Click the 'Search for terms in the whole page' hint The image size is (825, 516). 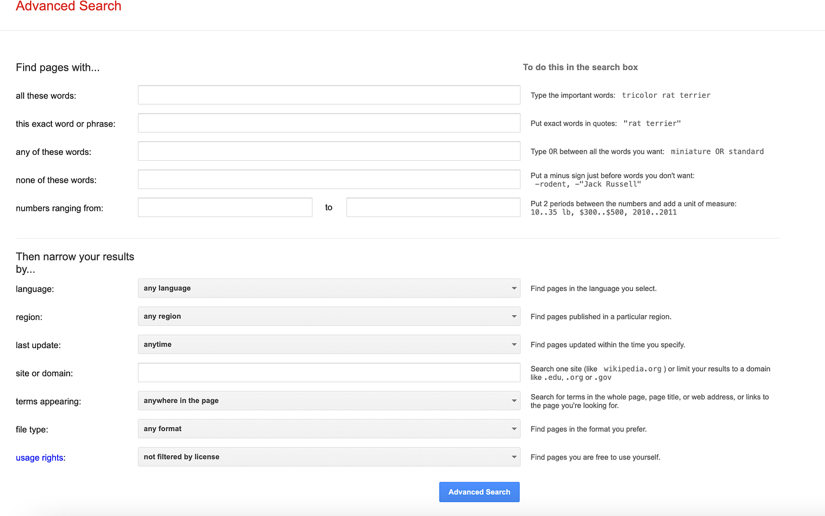649,401
